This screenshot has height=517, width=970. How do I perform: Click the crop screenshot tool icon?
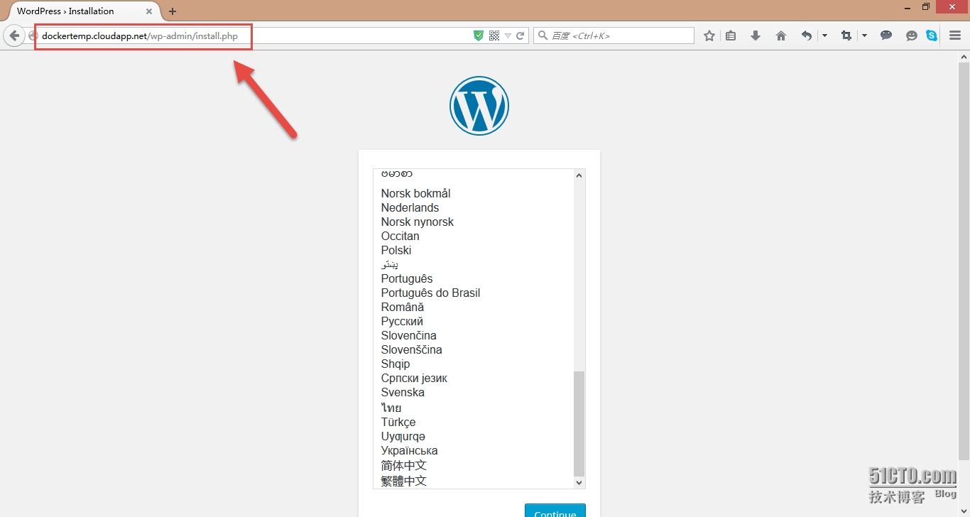(x=846, y=36)
